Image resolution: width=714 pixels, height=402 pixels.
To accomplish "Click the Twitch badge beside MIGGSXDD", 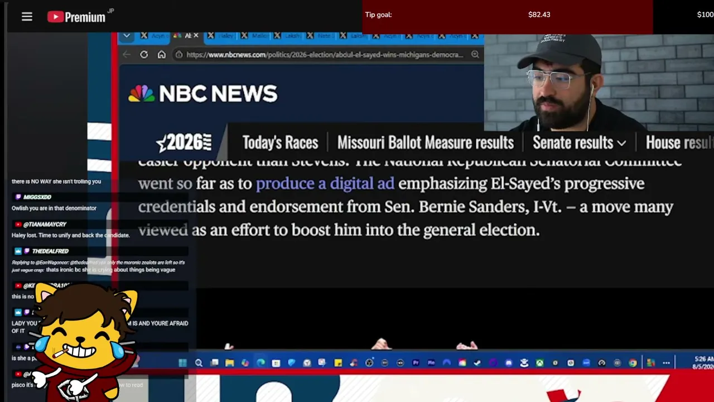I will click(18, 197).
